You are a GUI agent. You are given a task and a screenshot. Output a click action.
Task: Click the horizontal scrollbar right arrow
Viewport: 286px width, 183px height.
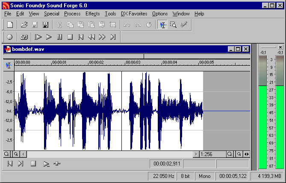(x=196, y=154)
